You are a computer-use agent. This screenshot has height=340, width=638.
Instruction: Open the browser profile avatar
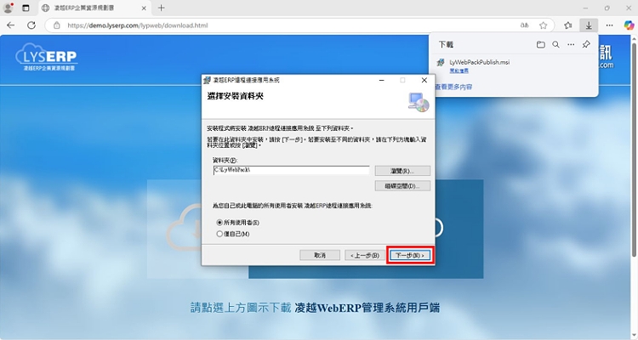[x=9, y=8]
